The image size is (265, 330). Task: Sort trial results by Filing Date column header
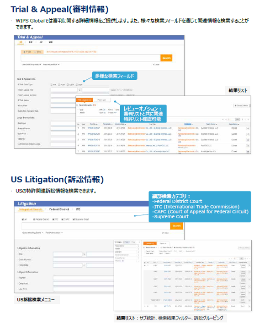click(x=108, y=124)
